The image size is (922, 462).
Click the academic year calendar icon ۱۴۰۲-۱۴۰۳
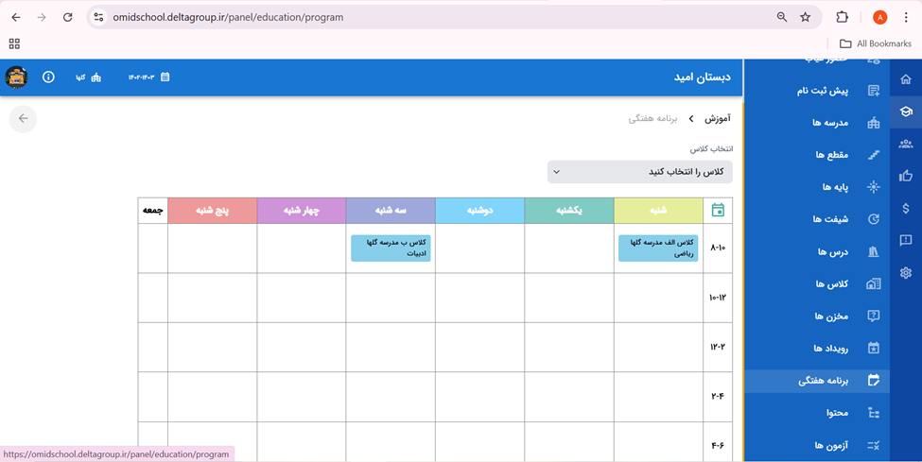pos(165,77)
